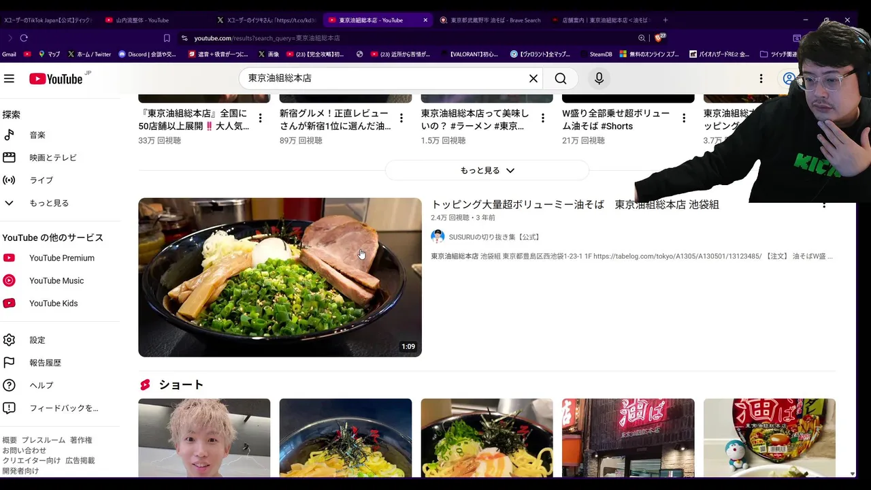Switch to the 店舗案内｜東京油組総本店 tab
Screen dimensions: 871x490
(601, 20)
